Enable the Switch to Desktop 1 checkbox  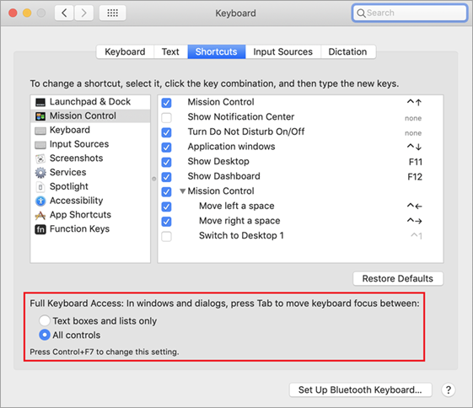click(x=166, y=236)
